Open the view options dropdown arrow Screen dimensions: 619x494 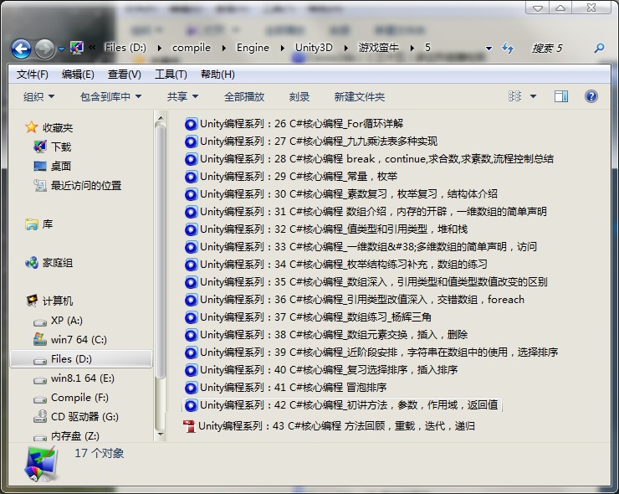[x=533, y=96]
